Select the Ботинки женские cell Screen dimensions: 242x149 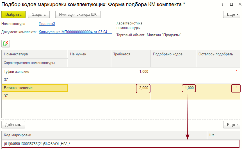pyautogui.click(x=35, y=88)
